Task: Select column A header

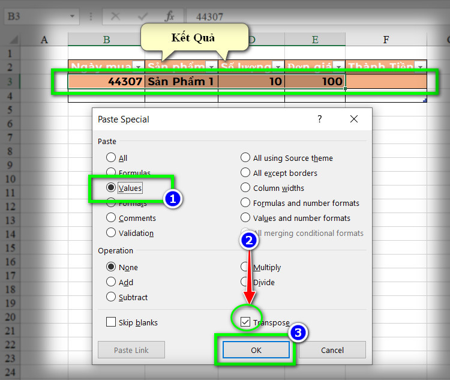Action: tap(44, 40)
